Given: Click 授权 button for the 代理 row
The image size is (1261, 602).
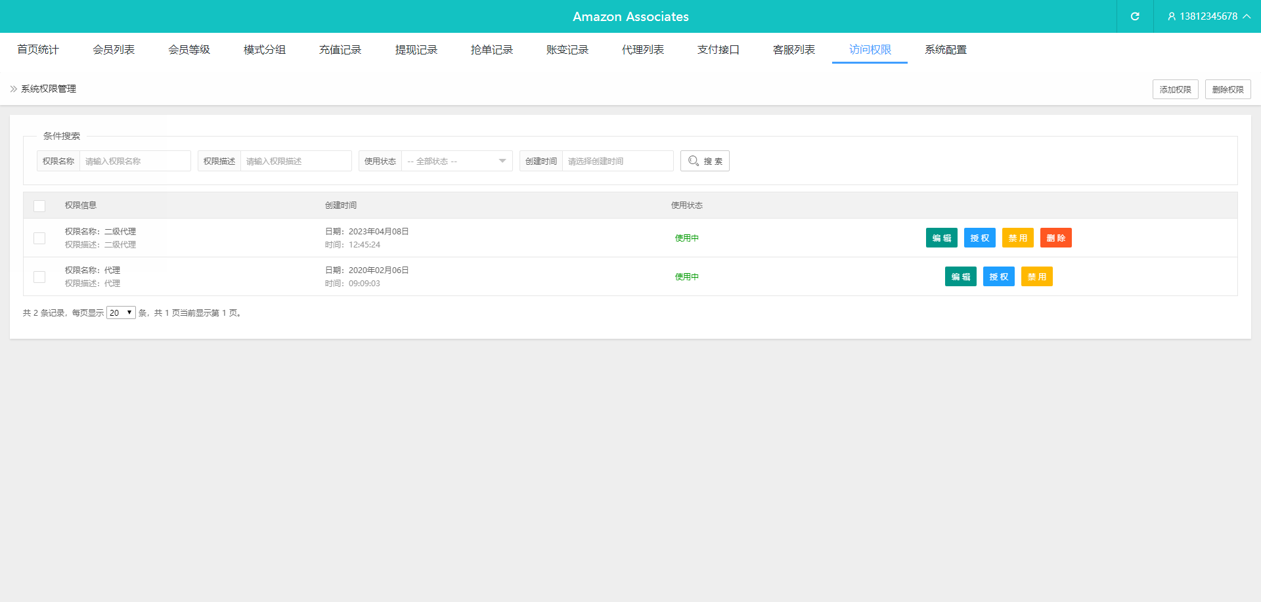Looking at the screenshot, I should 998,276.
